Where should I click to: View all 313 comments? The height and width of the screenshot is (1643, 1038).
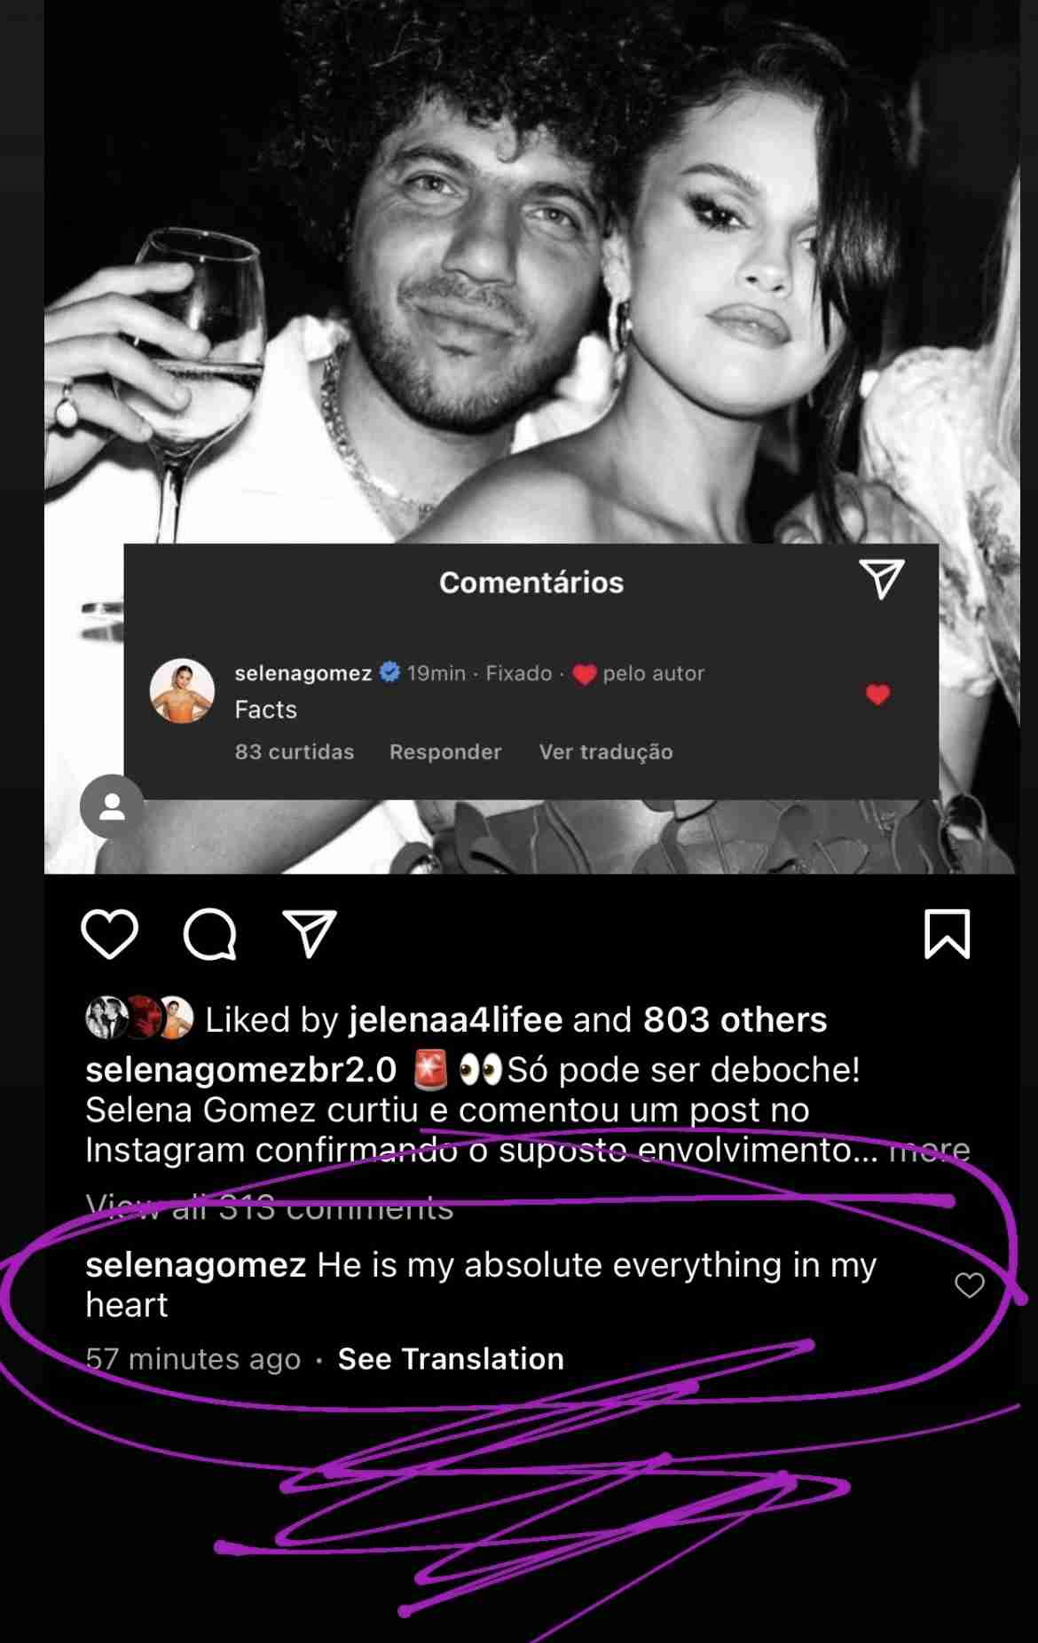coord(270,1207)
